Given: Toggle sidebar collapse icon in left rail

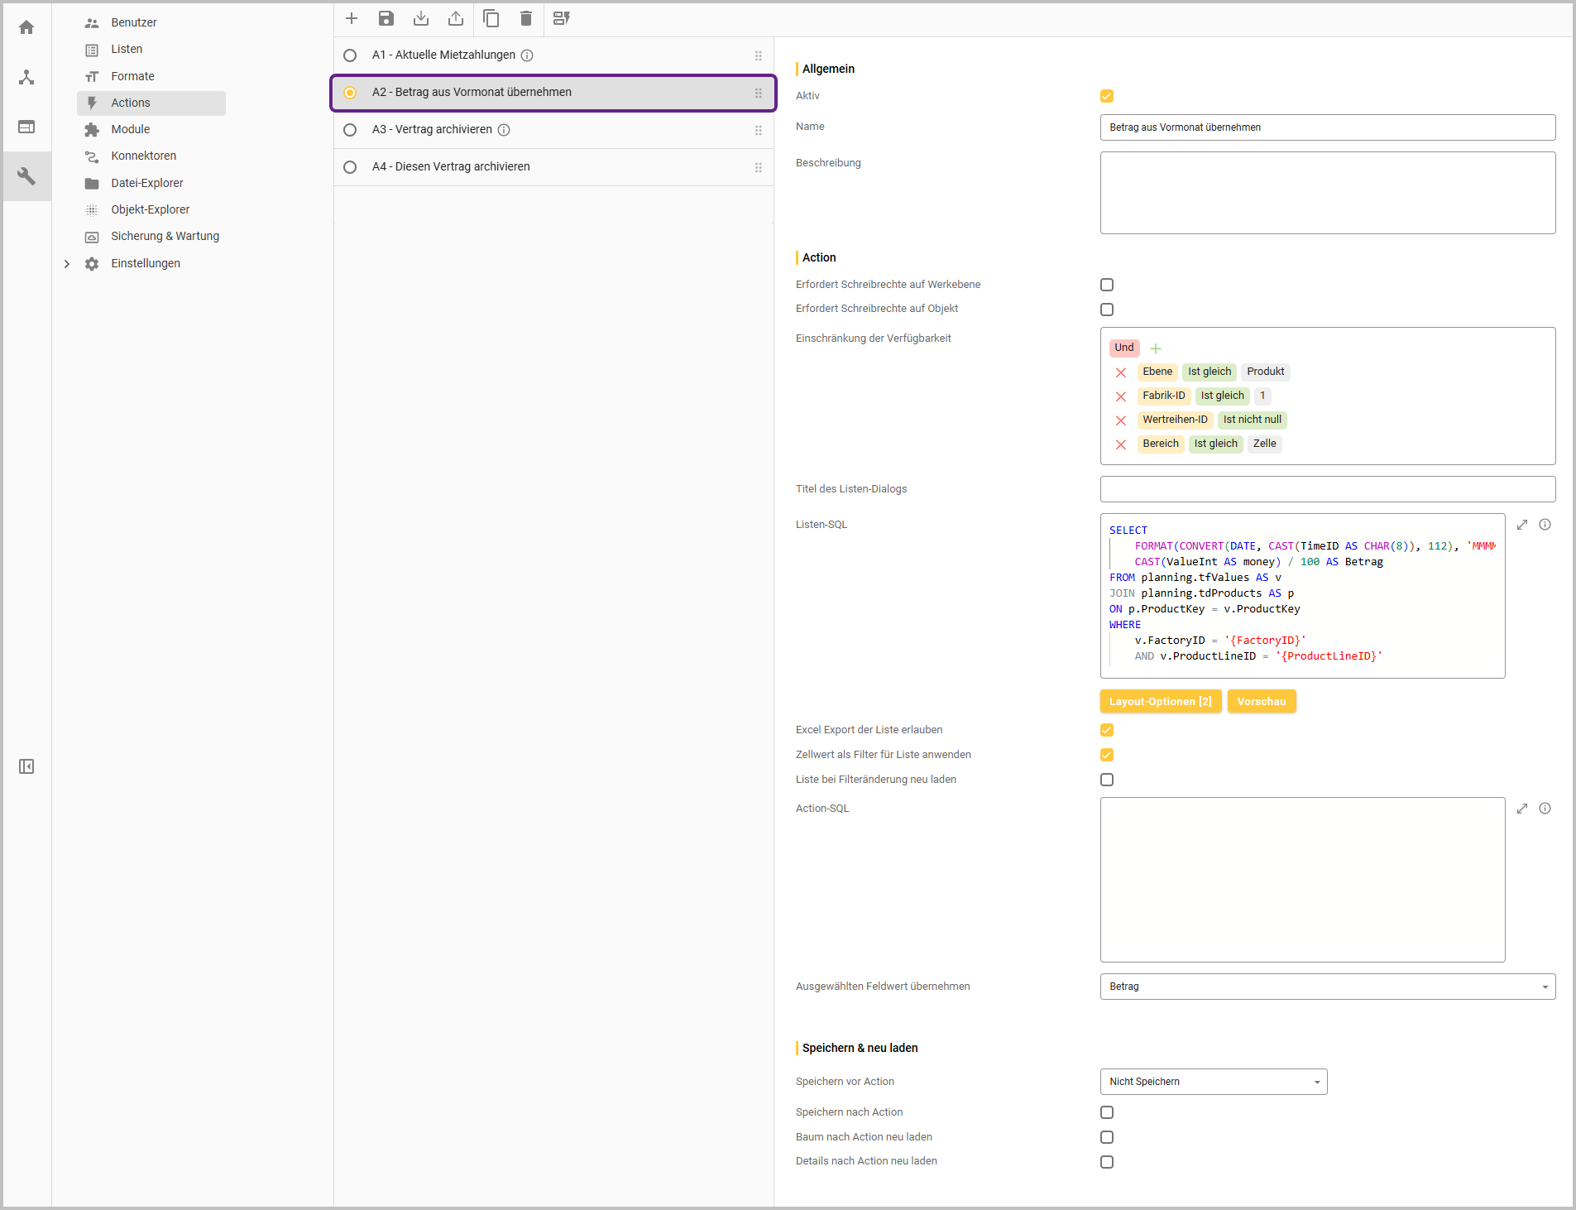Looking at the screenshot, I should [26, 766].
